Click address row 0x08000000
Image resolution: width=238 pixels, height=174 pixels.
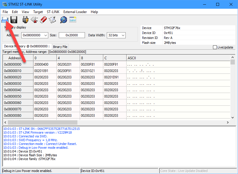(18, 64)
